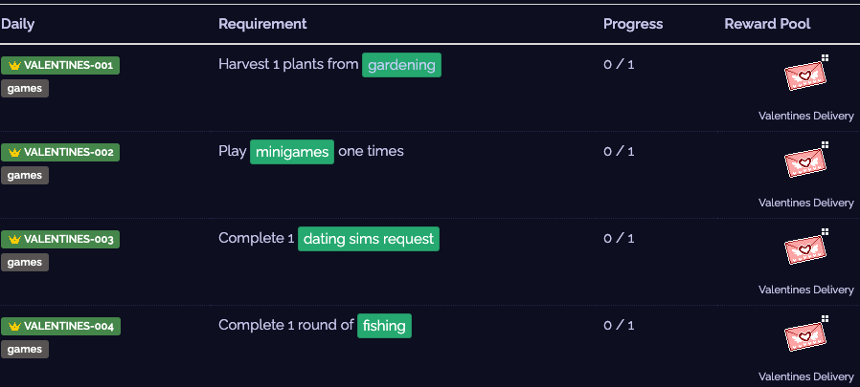Click the Valentines Delivery envelope for VALENTINES-003
The height and width of the screenshot is (387, 860).
coord(805,248)
